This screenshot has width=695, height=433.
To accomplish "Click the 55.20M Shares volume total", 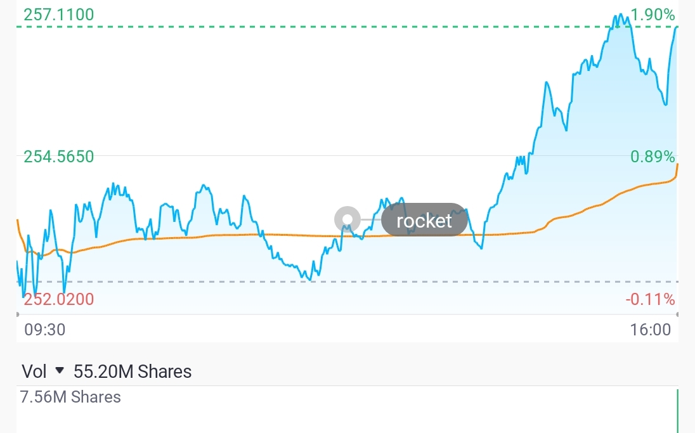I will 133,371.
